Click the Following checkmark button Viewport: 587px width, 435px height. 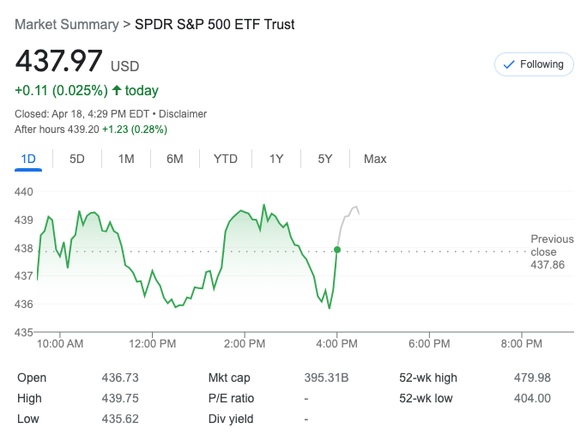click(533, 64)
